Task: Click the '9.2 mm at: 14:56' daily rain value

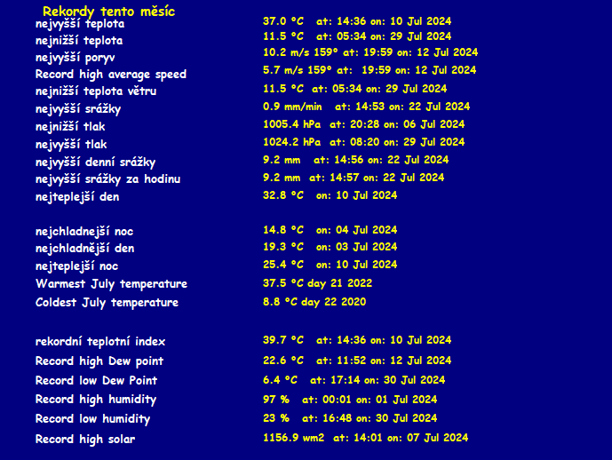Action: [355, 160]
